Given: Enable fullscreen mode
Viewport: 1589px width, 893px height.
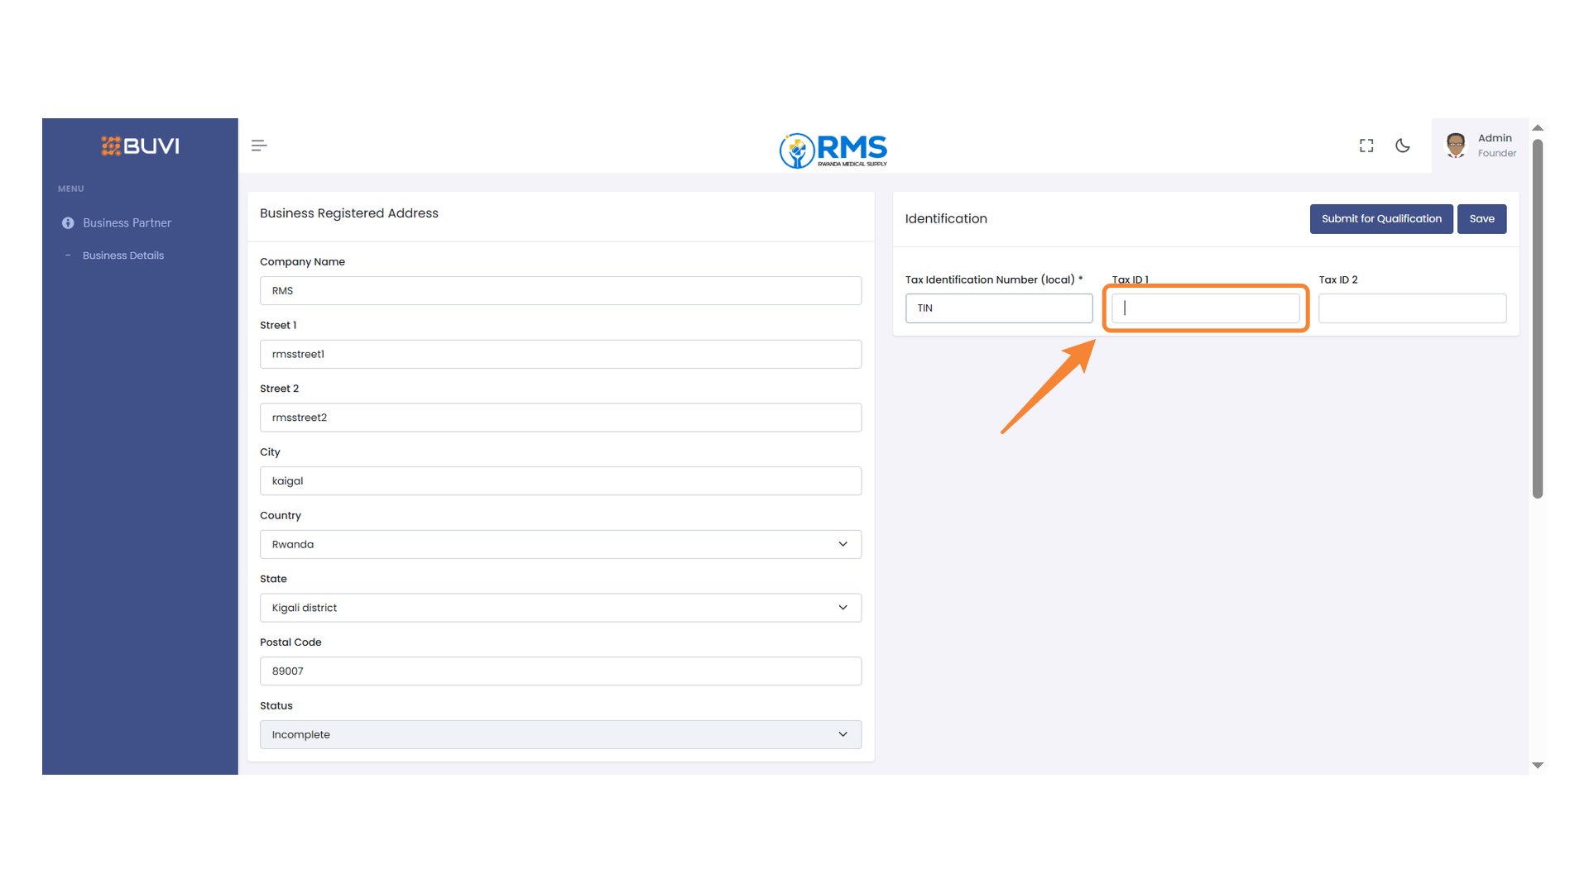Looking at the screenshot, I should click(1366, 145).
